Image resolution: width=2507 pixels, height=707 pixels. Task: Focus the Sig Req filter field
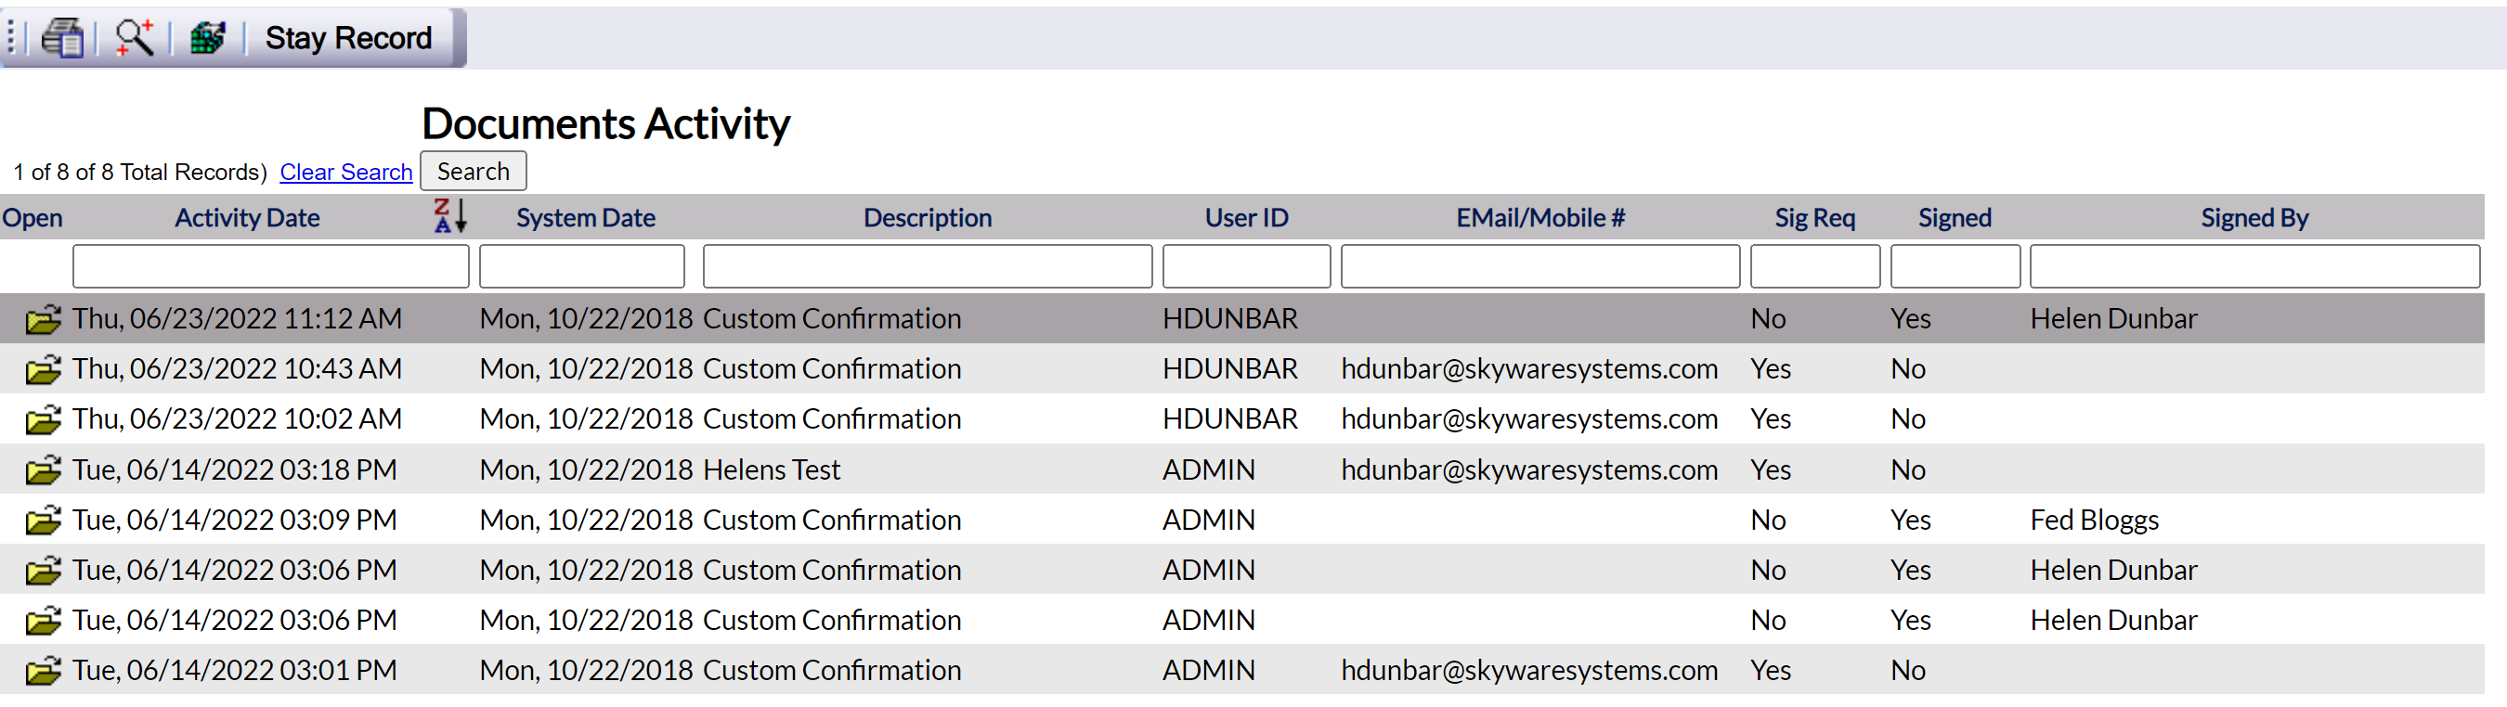(x=1815, y=266)
